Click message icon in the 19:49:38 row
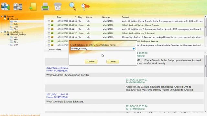Screen dimensions: 207x116 (52, 21)
